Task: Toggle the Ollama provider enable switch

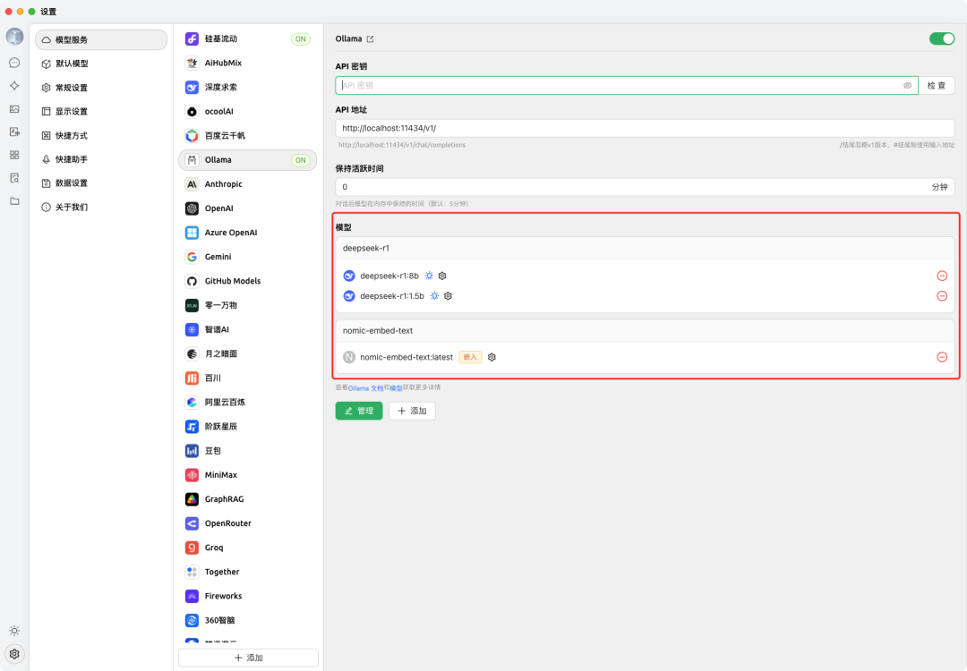Action: tap(942, 38)
